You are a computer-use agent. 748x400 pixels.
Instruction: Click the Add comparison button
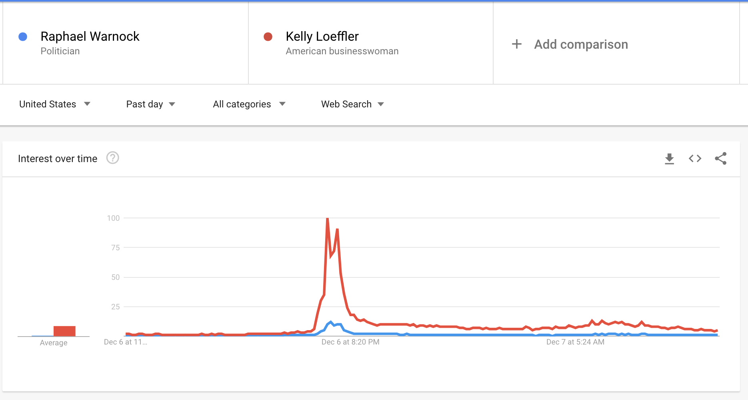pyautogui.click(x=581, y=44)
